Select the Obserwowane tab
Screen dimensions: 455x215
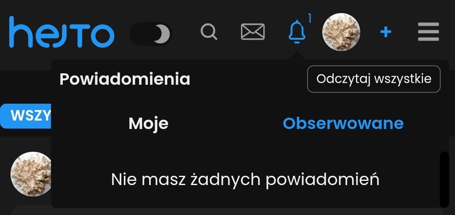tap(343, 123)
